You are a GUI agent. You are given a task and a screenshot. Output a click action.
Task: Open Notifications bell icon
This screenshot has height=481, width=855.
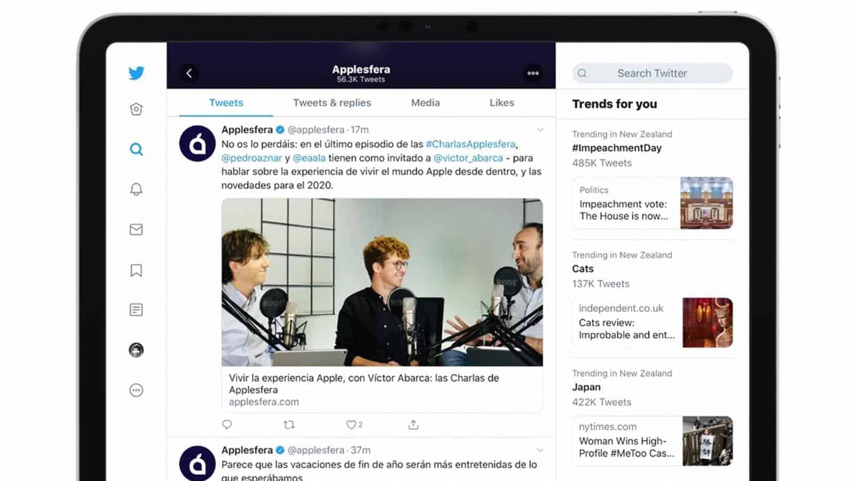[136, 189]
